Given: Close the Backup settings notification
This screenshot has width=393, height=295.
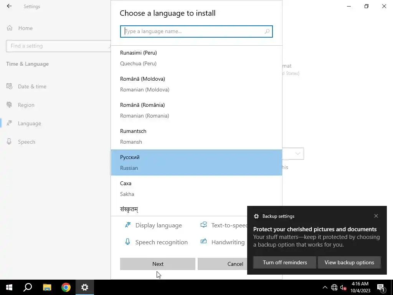Looking at the screenshot, I should coord(376,216).
